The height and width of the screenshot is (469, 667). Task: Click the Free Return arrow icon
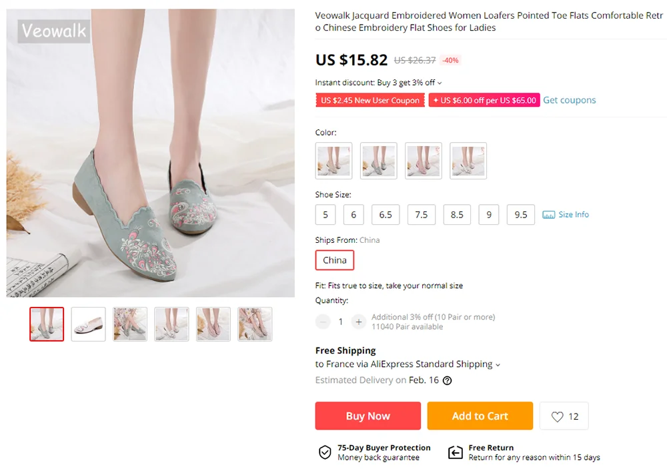pyautogui.click(x=455, y=452)
